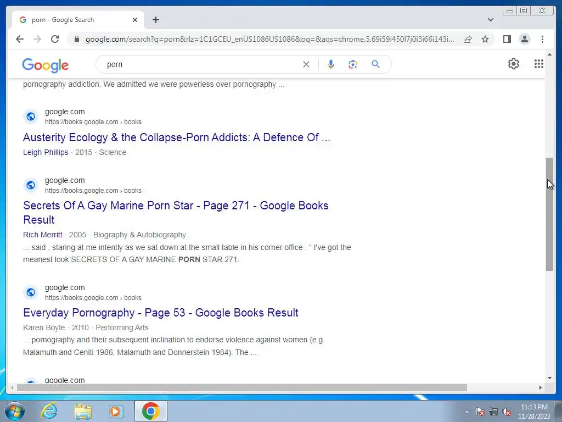Image resolution: width=562 pixels, height=422 pixels.
Task: Open Austerity Ecology & the Collapse-Porn Addicts result
Action: click(176, 137)
